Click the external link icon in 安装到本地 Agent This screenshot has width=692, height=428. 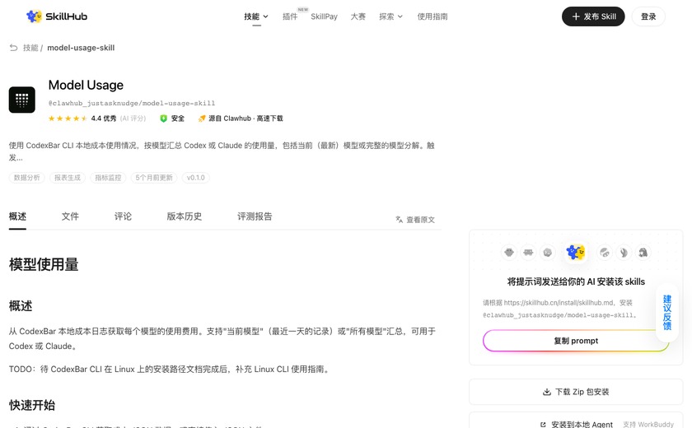tap(543, 425)
